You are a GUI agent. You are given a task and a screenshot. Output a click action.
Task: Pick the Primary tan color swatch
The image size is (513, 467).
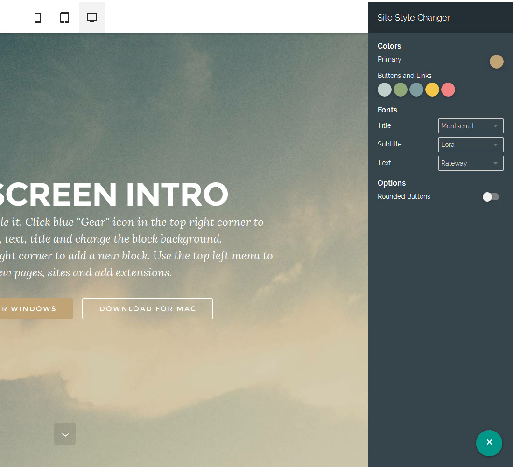click(x=496, y=62)
